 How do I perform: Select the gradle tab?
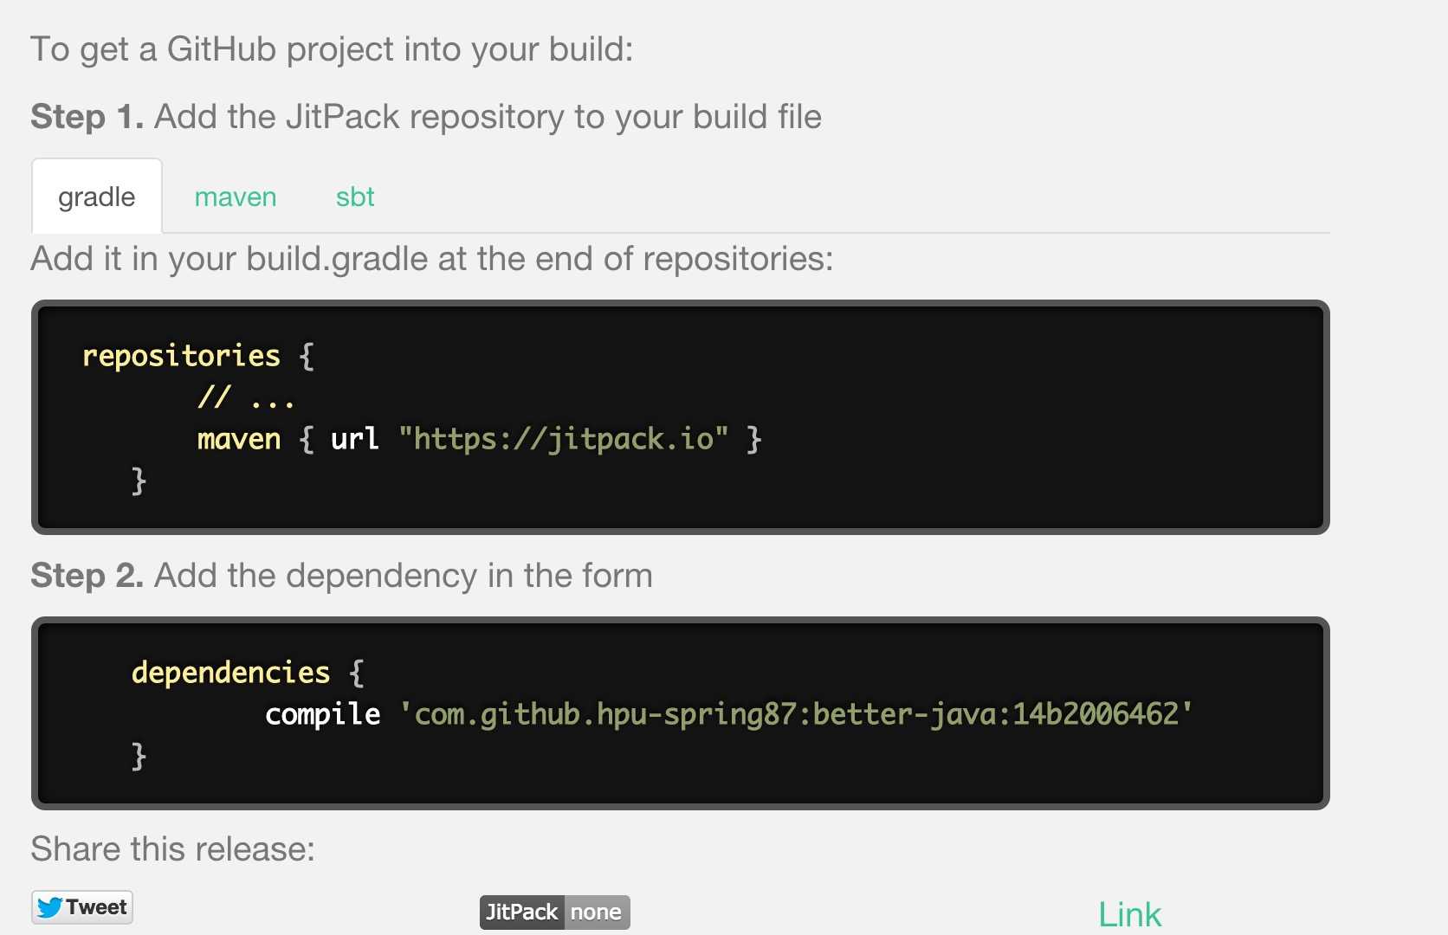pyautogui.click(x=97, y=197)
